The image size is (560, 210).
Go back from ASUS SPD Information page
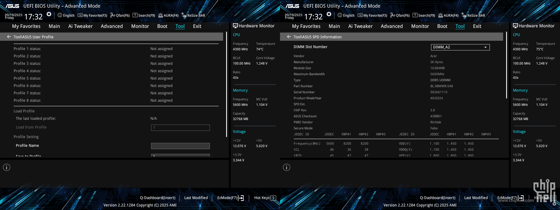[289, 37]
